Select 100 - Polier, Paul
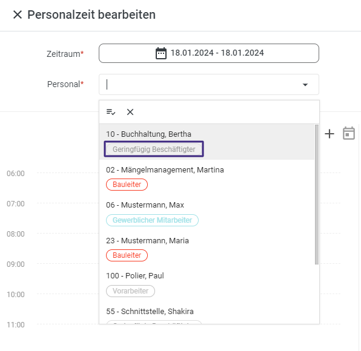 coord(207,284)
